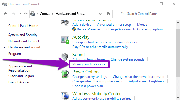Screen dimensions: 180x100
Task: Close the Hardware and Sound window
Action: (x=174, y=4)
